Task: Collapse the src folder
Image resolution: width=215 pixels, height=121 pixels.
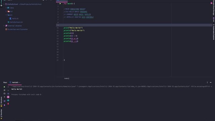Action: click(x=6, y=15)
